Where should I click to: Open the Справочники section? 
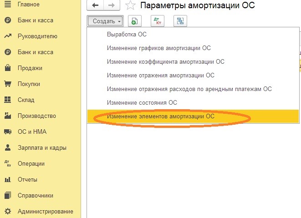(36, 195)
